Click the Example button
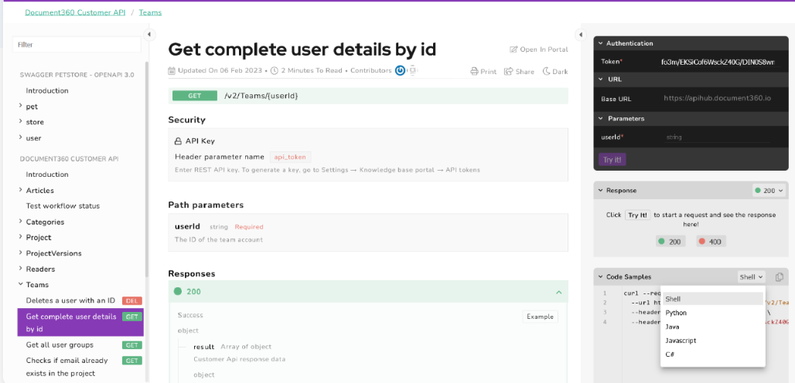795x383 pixels. click(x=540, y=317)
